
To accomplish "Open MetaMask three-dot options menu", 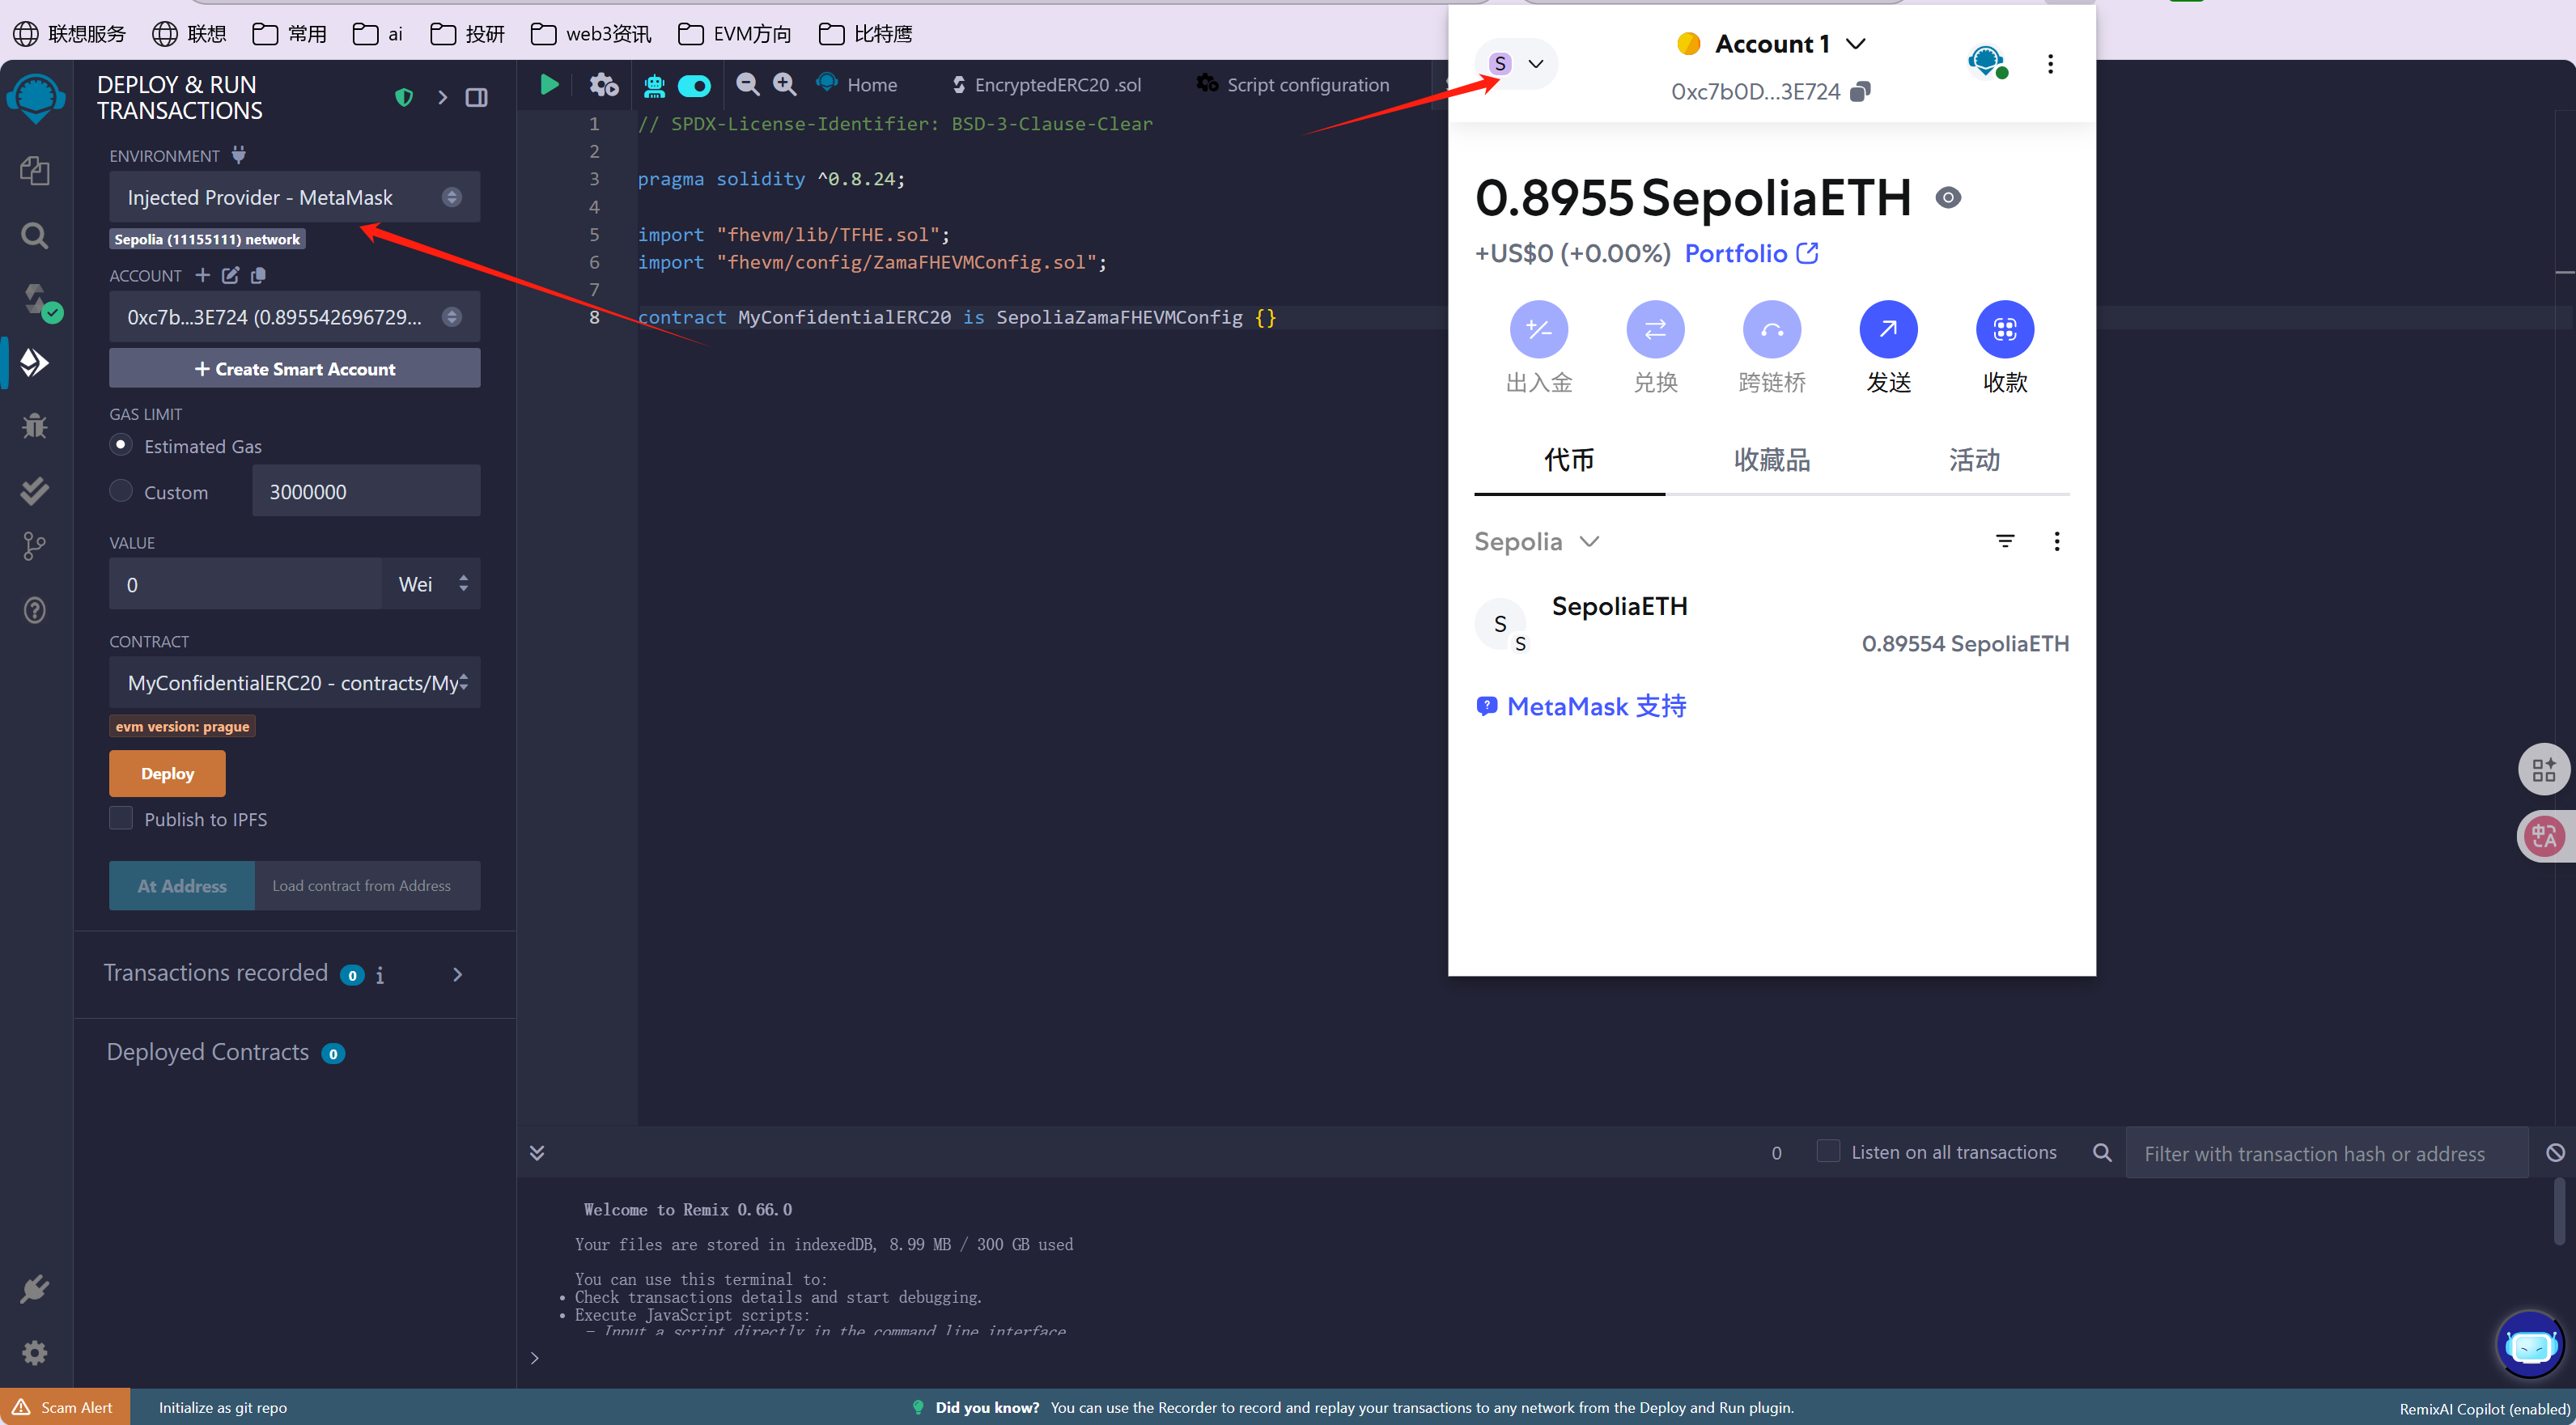I will coord(2050,64).
